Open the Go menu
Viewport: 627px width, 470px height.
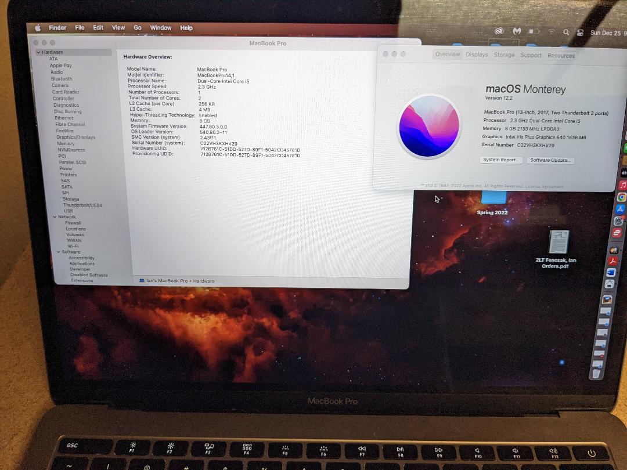(x=138, y=28)
